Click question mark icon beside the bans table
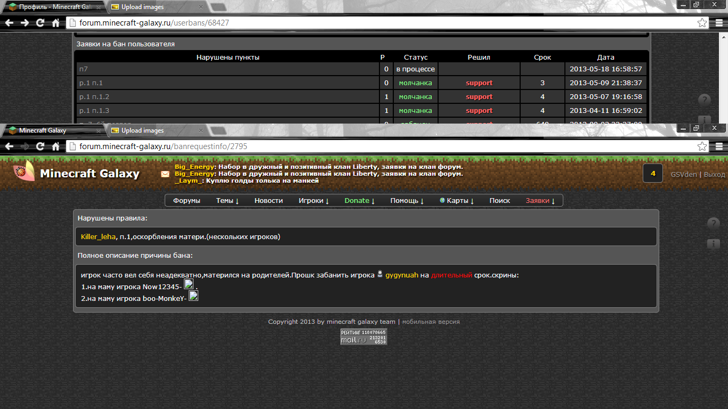728x409 pixels. 705,100
